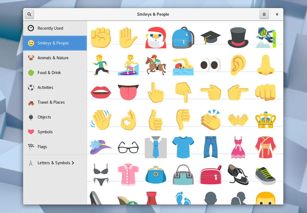This screenshot has height=213, width=307.
Task: Insert the blue backpack emoji
Action: point(183,38)
